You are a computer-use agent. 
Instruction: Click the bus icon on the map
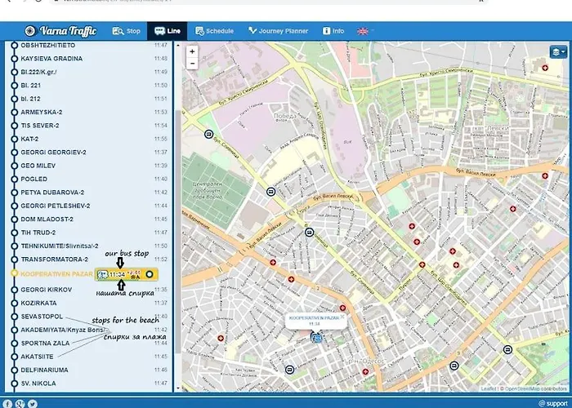click(316, 336)
